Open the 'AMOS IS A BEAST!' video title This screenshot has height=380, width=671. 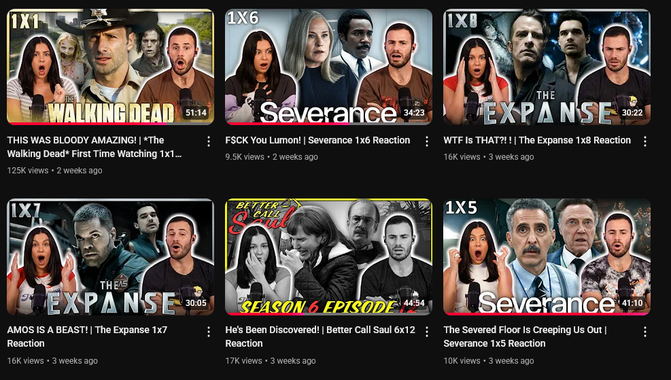pos(87,336)
